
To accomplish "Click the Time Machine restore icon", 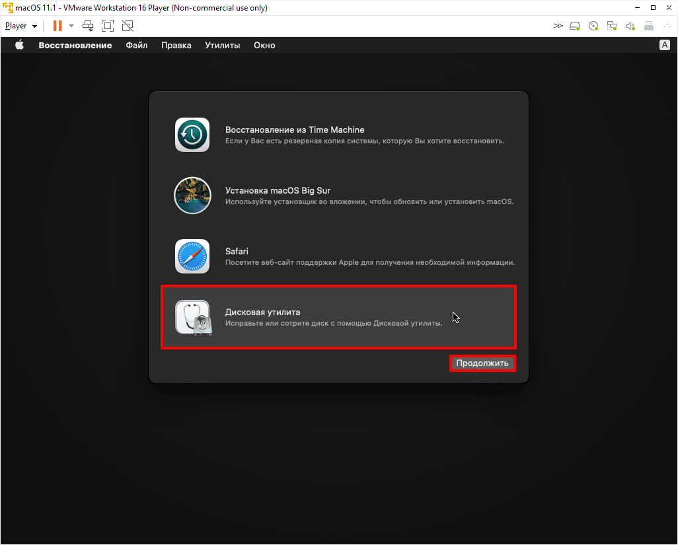I will click(192, 135).
